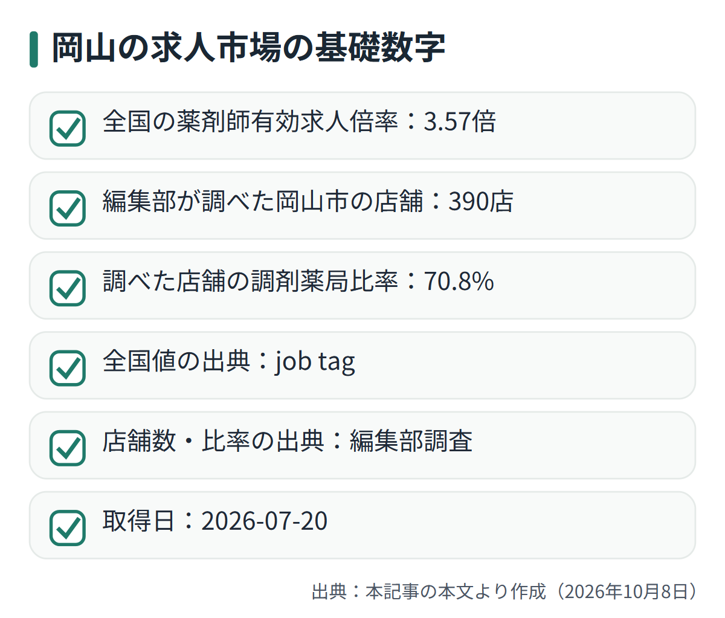Click checkmark icon beside 全国値の出典 job tag

(x=67, y=368)
